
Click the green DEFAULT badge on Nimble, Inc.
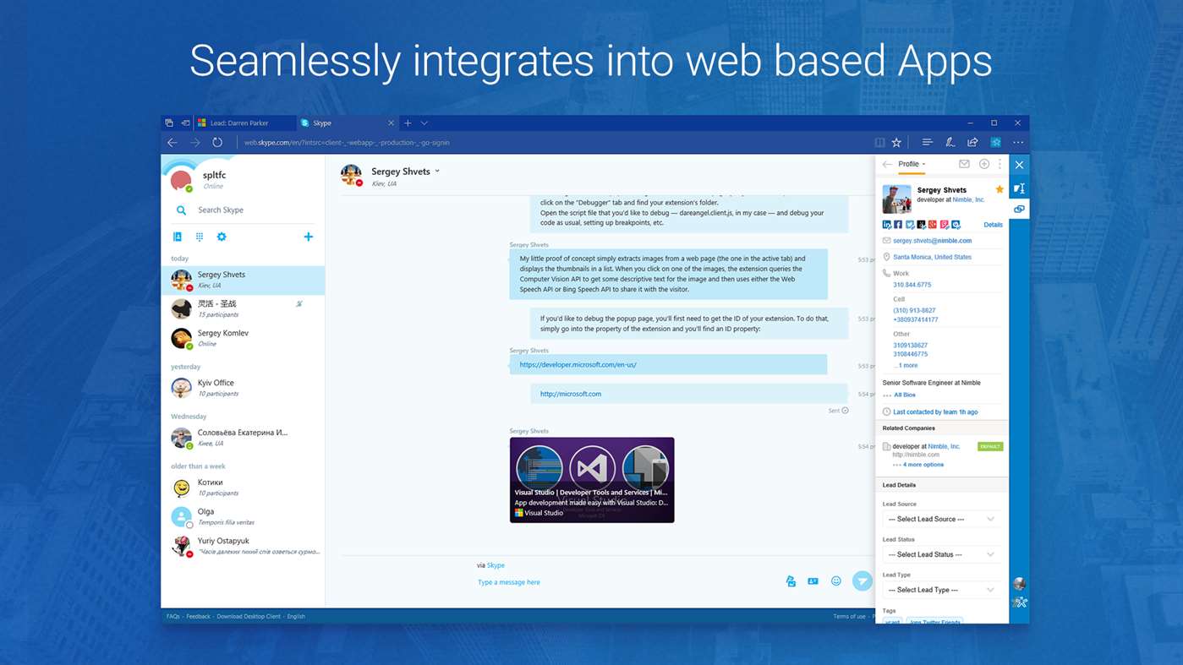[990, 446]
